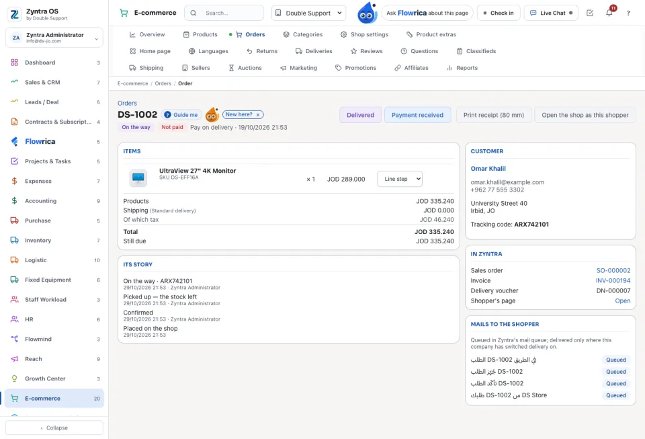
Task: Click tracking code ARX742101
Action: [x=531, y=225]
